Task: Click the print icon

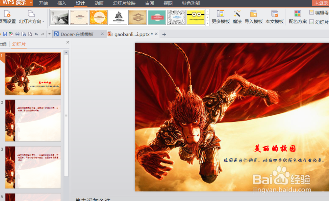Action: [x=17, y=34]
